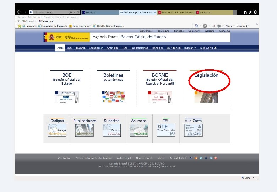Select BORME in the navigation bar
Screen dimensions: 277x192
[81, 48]
